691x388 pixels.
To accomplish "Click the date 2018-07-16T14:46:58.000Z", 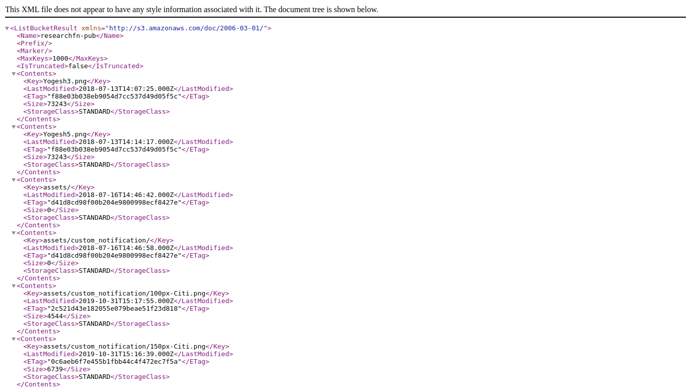I will (126, 248).
